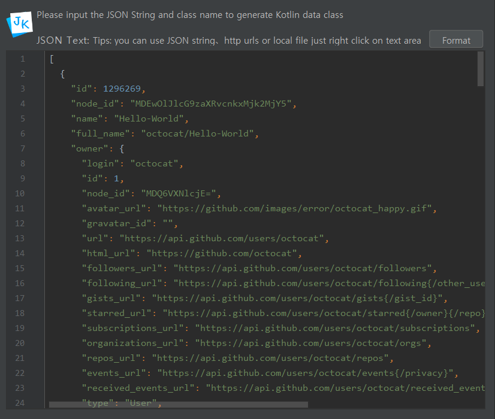Viewport: 495px width, 419px height.
Task: Click the "organizations_url" key
Action: point(132,344)
